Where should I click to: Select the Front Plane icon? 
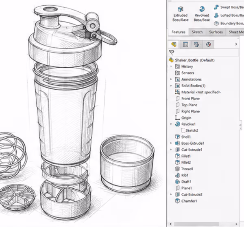(x=178, y=99)
